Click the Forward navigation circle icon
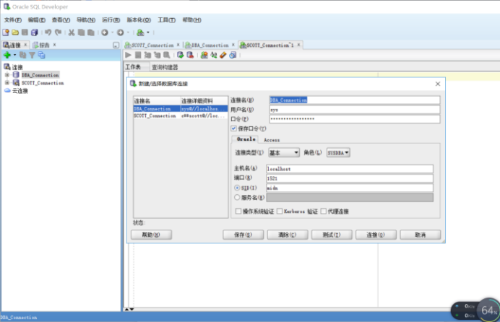 pos(120,32)
